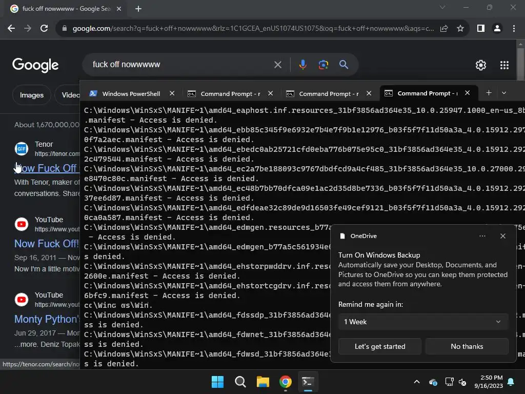525x394 pixels.
Task: Click the Chrome address bar URL
Action: click(x=253, y=29)
